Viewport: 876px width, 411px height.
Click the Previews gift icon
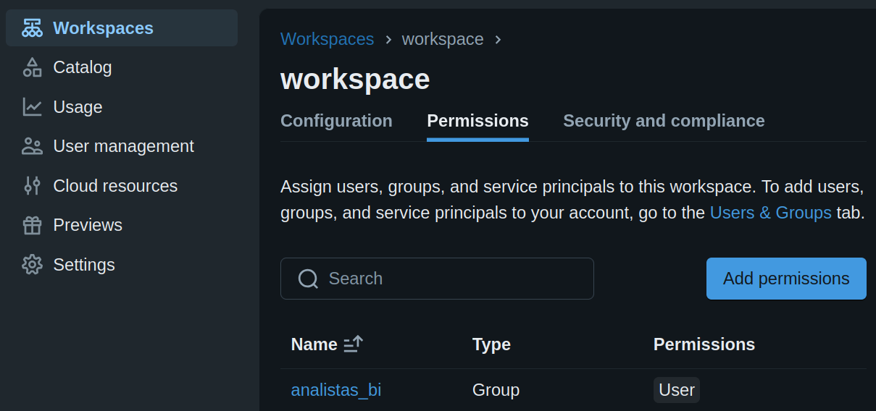coord(32,225)
